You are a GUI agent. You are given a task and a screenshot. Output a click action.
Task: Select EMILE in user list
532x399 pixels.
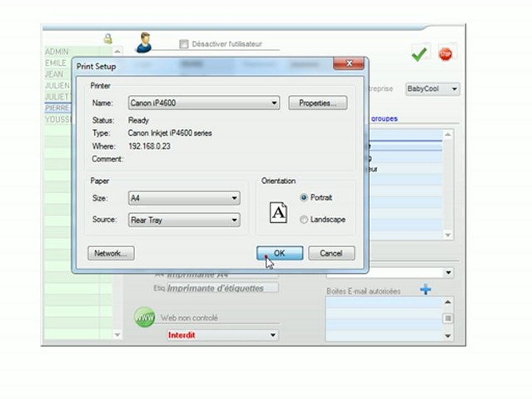tap(55, 63)
